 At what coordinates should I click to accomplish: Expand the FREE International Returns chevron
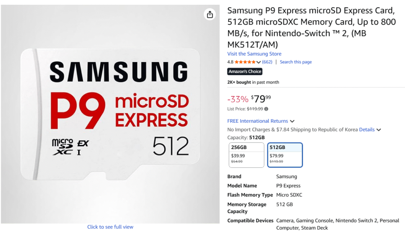292,121
